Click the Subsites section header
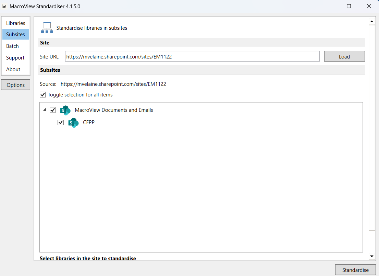This screenshot has height=276, width=379. pyautogui.click(x=201, y=70)
